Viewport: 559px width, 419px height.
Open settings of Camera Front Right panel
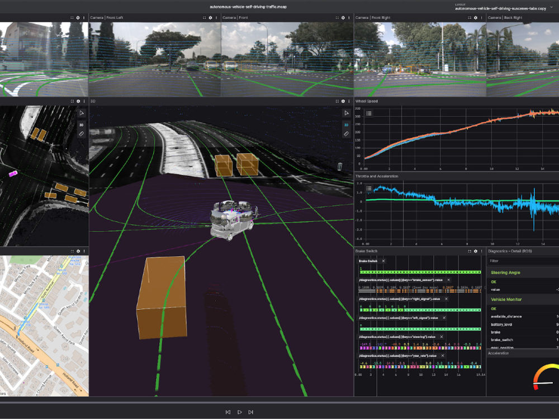point(476,17)
